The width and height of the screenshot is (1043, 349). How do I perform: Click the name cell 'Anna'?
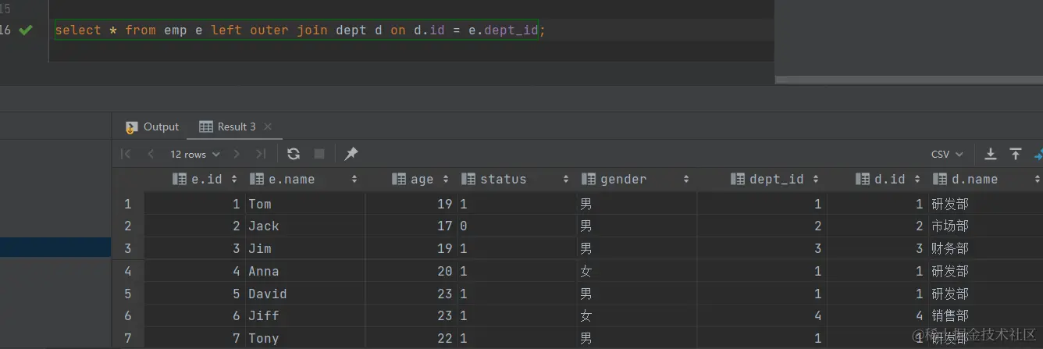tap(305, 271)
